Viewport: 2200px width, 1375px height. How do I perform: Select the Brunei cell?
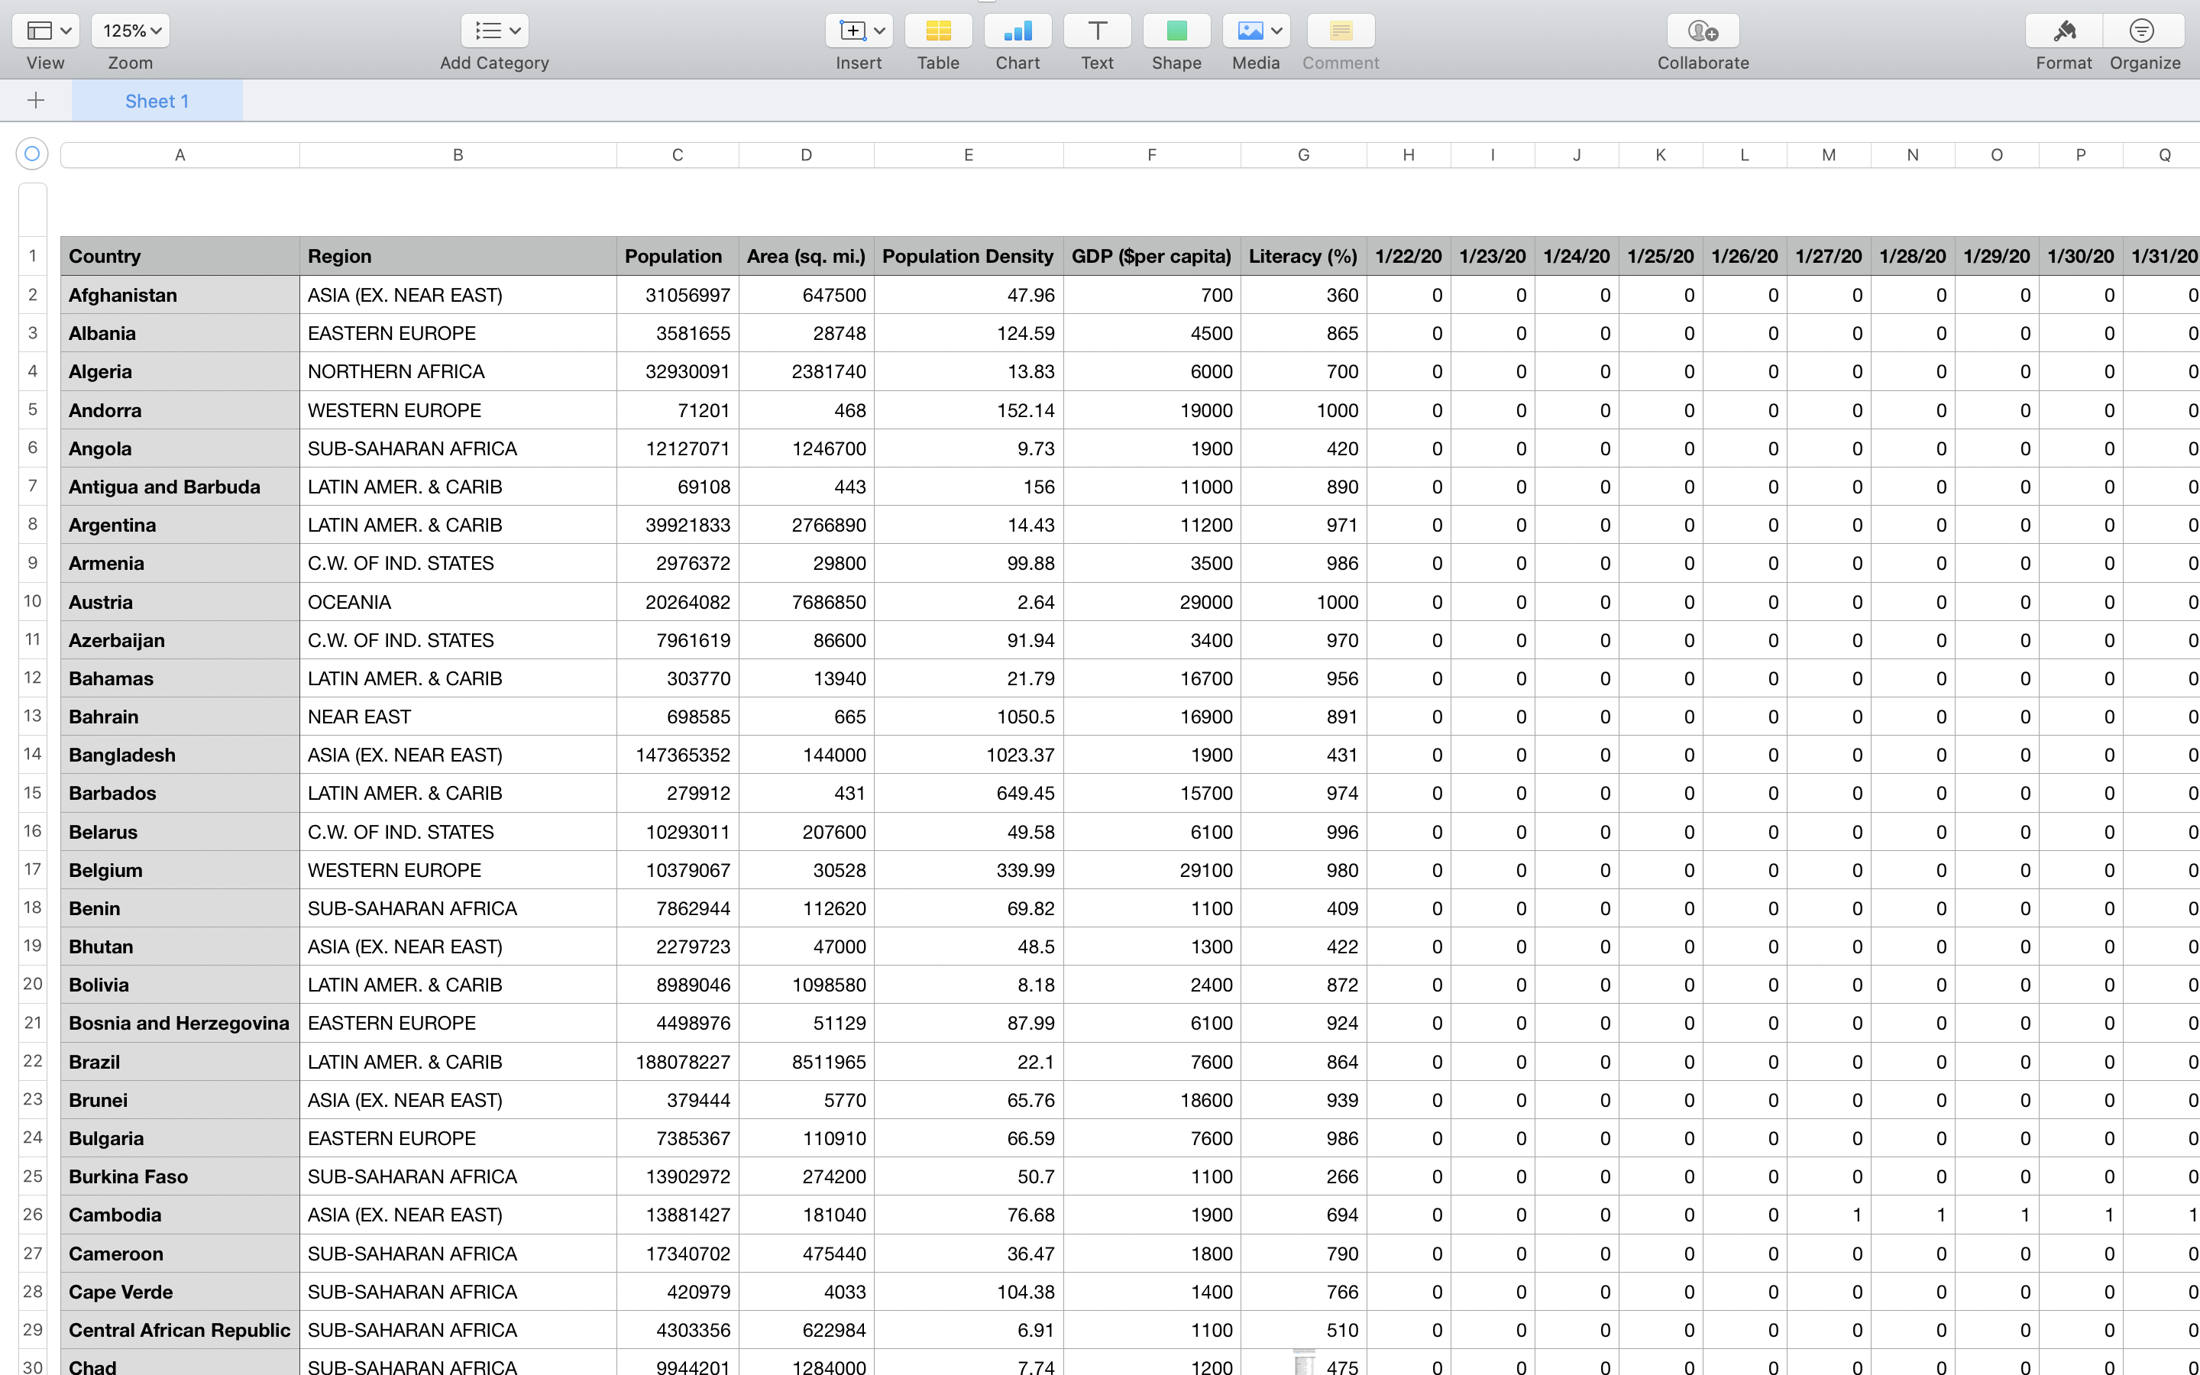click(180, 1099)
